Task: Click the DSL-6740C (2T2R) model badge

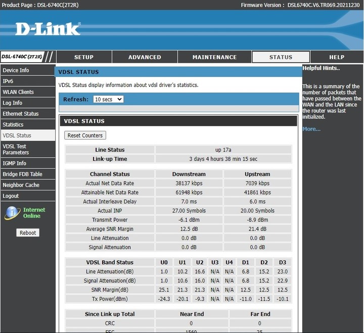Action: [x=22, y=57]
